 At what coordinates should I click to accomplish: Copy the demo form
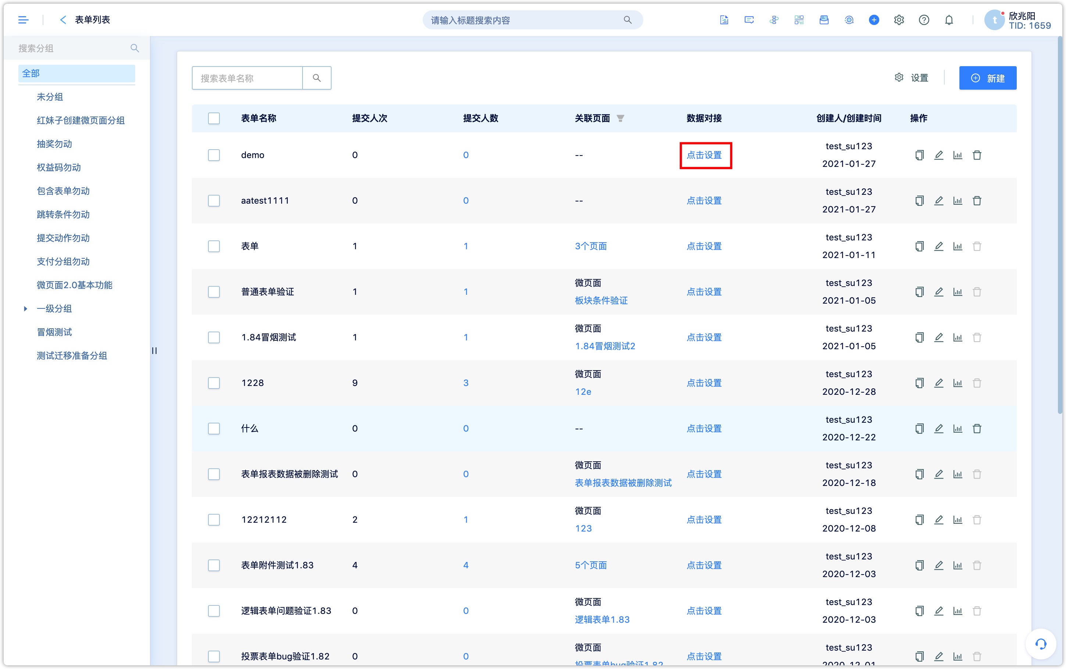919,155
